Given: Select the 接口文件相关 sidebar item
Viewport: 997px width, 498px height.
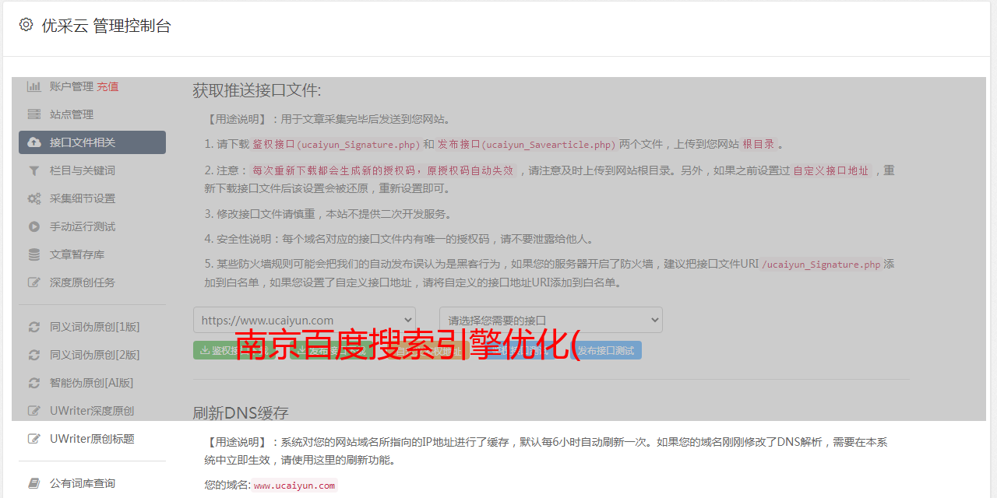Looking at the screenshot, I should click(92, 142).
